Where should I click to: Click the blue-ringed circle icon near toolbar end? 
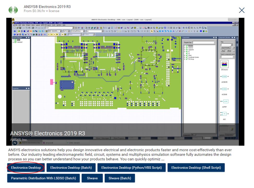click(x=201, y=31)
